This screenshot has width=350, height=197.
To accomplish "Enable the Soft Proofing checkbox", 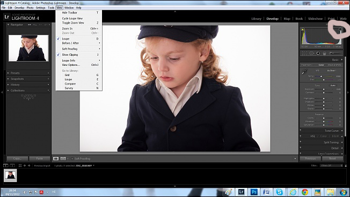I will (72, 158).
